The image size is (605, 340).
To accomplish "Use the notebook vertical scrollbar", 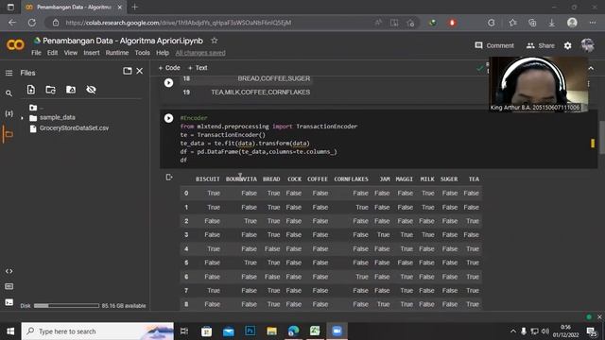I will pyautogui.click(x=601, y=138).
